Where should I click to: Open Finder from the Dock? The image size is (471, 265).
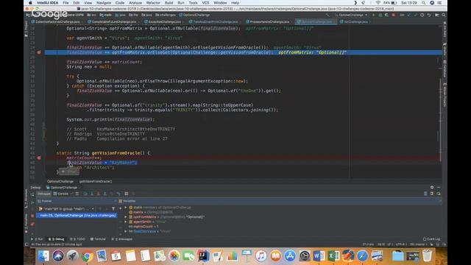(x=43, y=256)
